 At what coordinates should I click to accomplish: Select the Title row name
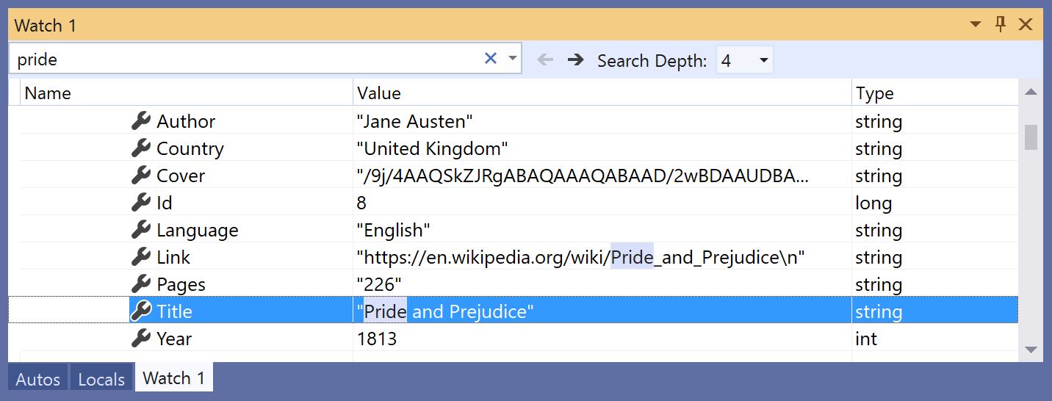(x=174, y=311)
